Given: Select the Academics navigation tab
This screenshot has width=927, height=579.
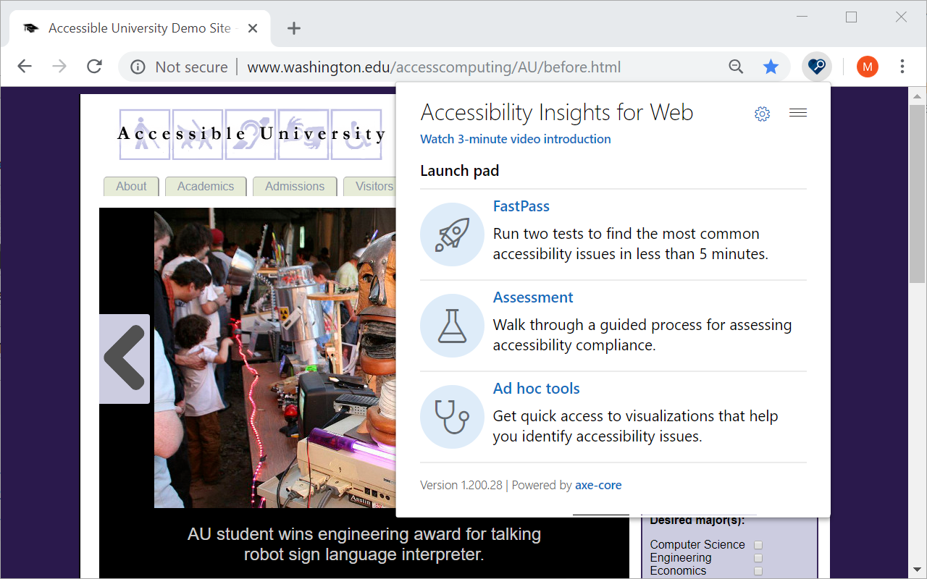Looking at the screenshot, I should 206,186.
